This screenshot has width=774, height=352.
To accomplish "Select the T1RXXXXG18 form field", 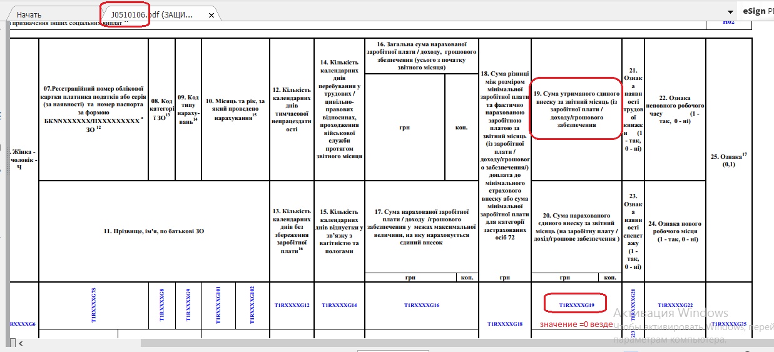I will click(504, 324).
